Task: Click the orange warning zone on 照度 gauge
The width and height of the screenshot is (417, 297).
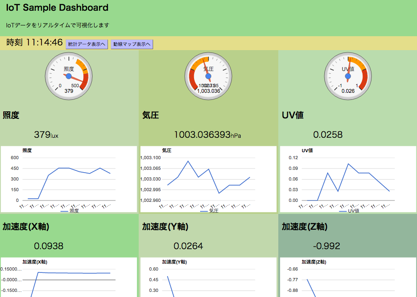Action: coord(81,65)
